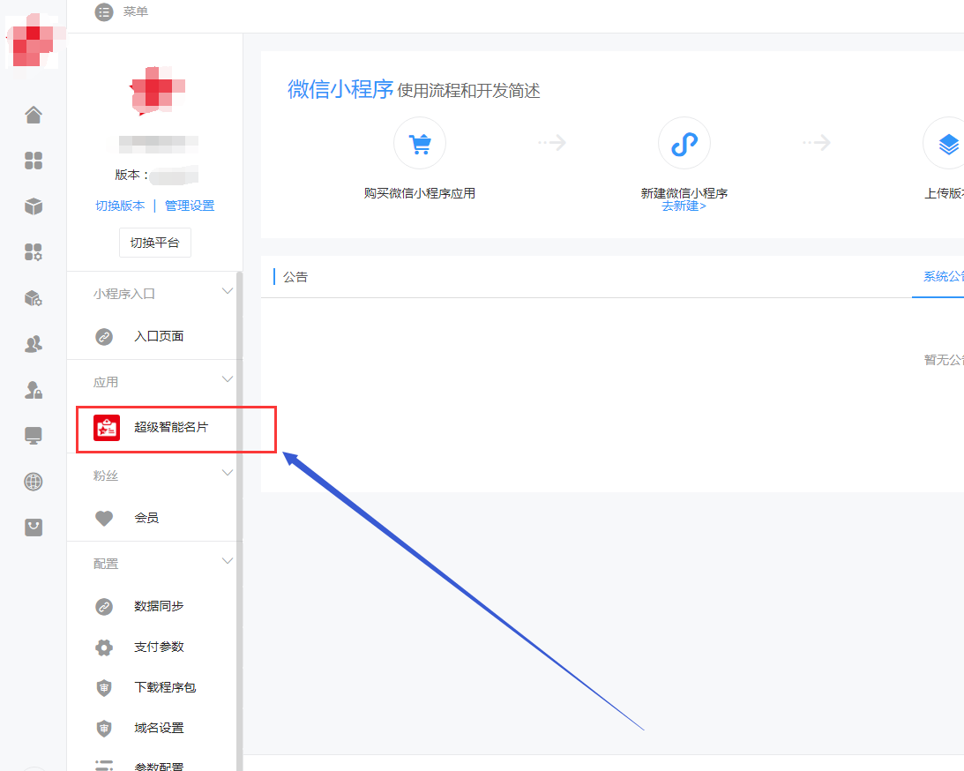The image size is (964, 771).
Task: Click the 新建微信小程序 link icon
Action: coord(684,143)
